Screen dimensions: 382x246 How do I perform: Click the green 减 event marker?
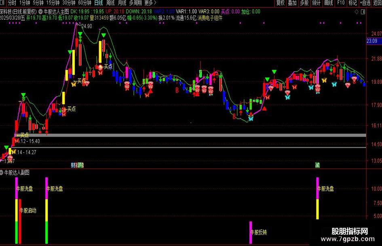317,165
